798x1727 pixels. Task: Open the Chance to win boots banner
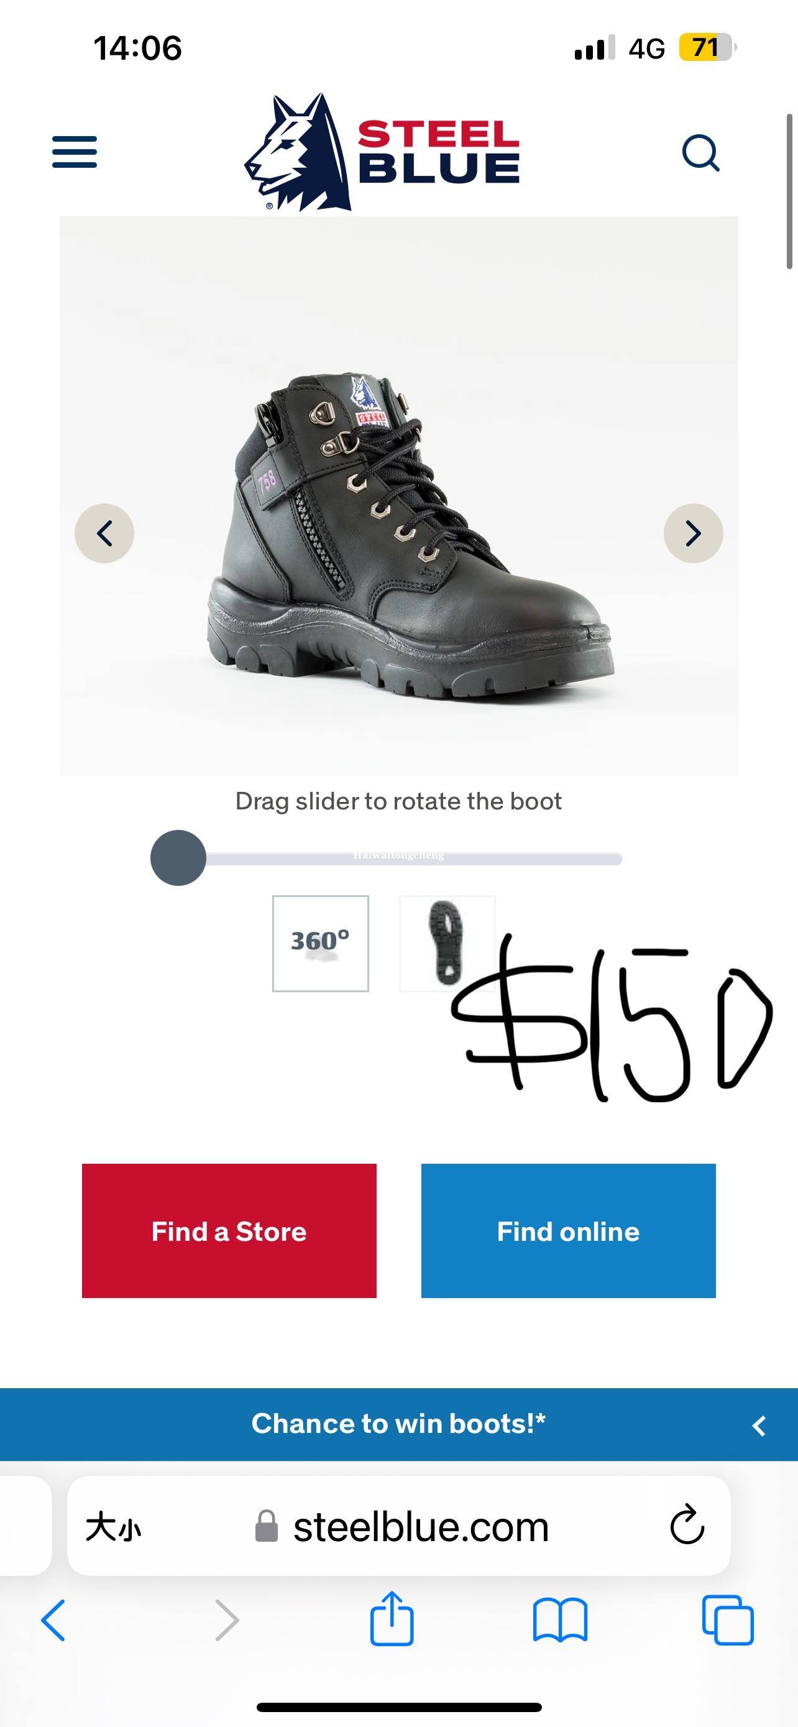click(x=398, y=1424)
